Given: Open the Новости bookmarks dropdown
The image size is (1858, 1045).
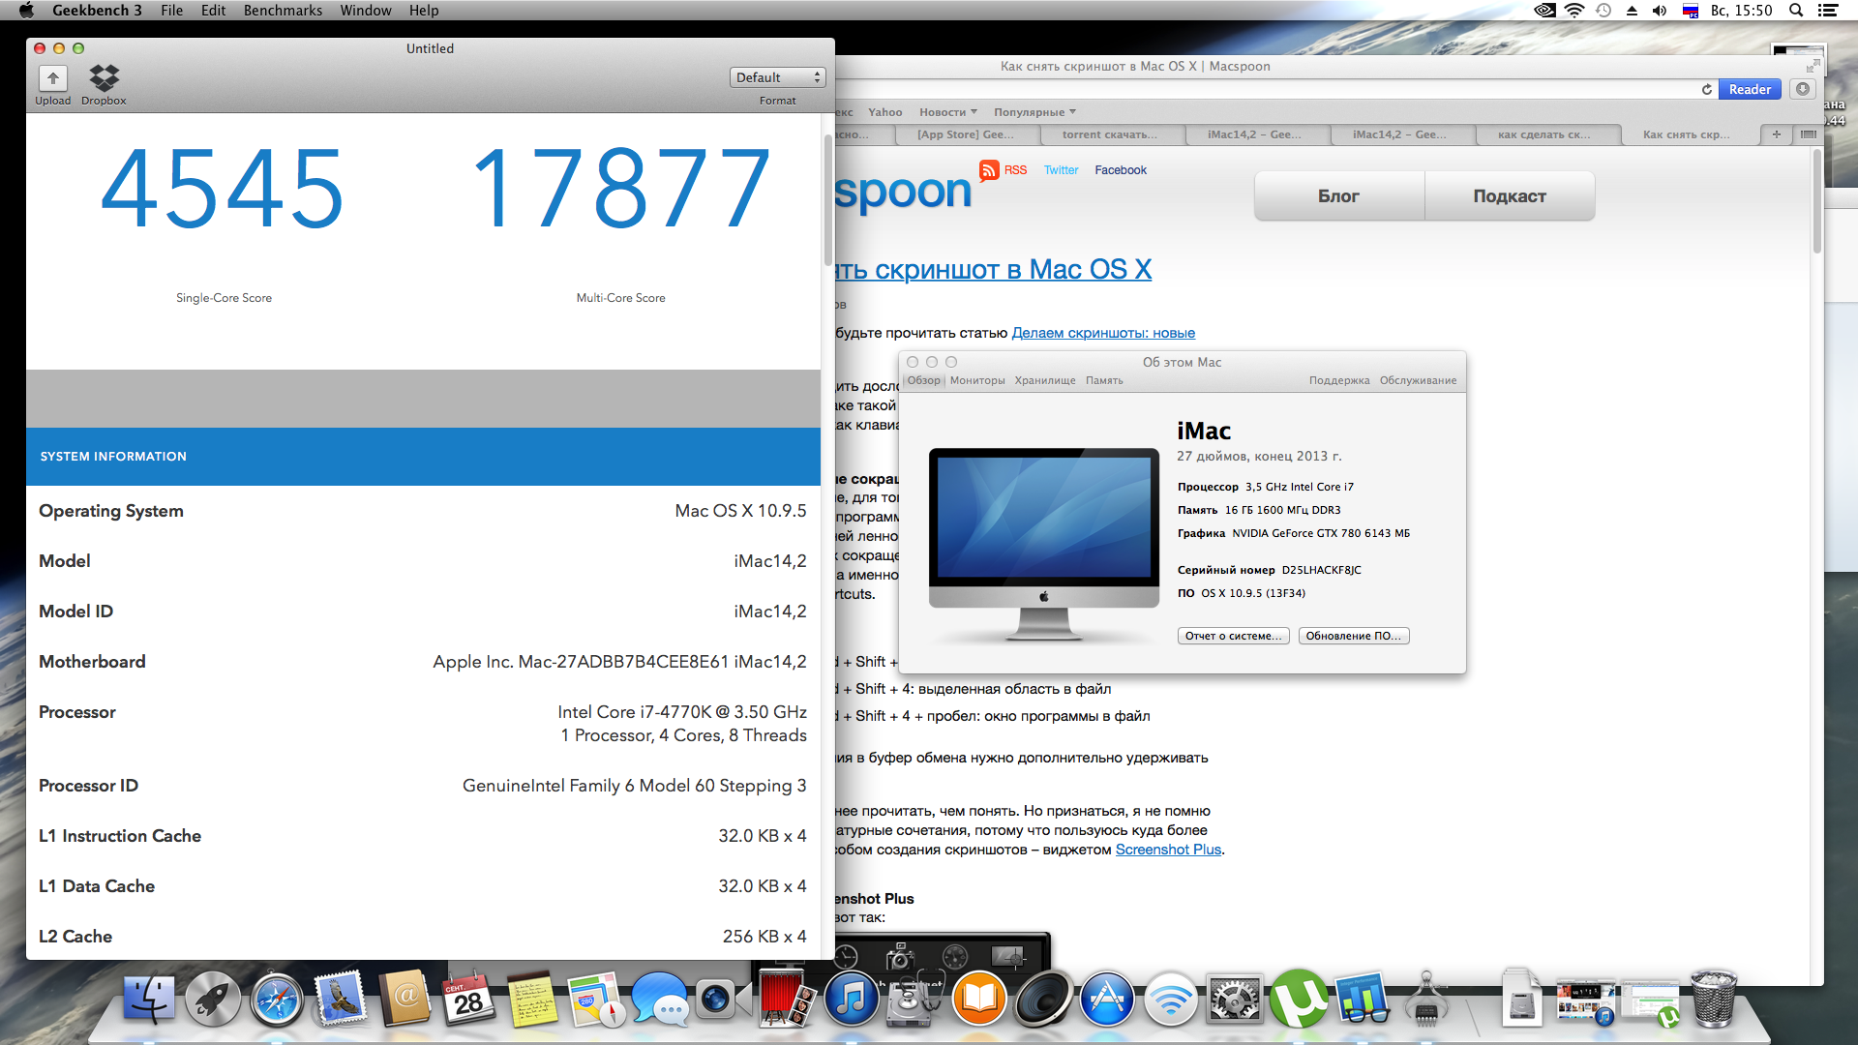Looking at the screenshot, I should pyautogui.click(x=947, y=112).
